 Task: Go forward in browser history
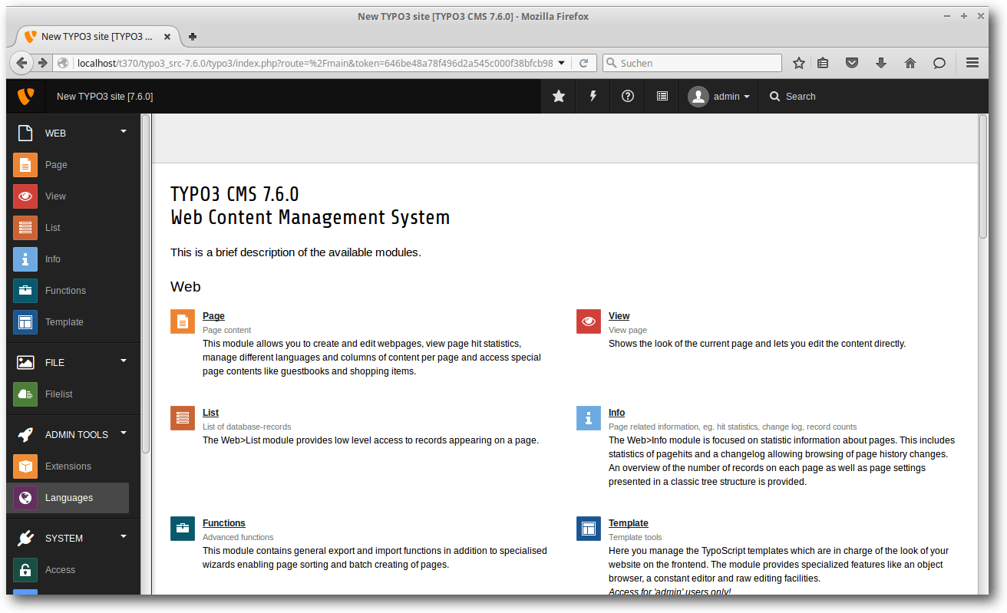coord(42,63)
